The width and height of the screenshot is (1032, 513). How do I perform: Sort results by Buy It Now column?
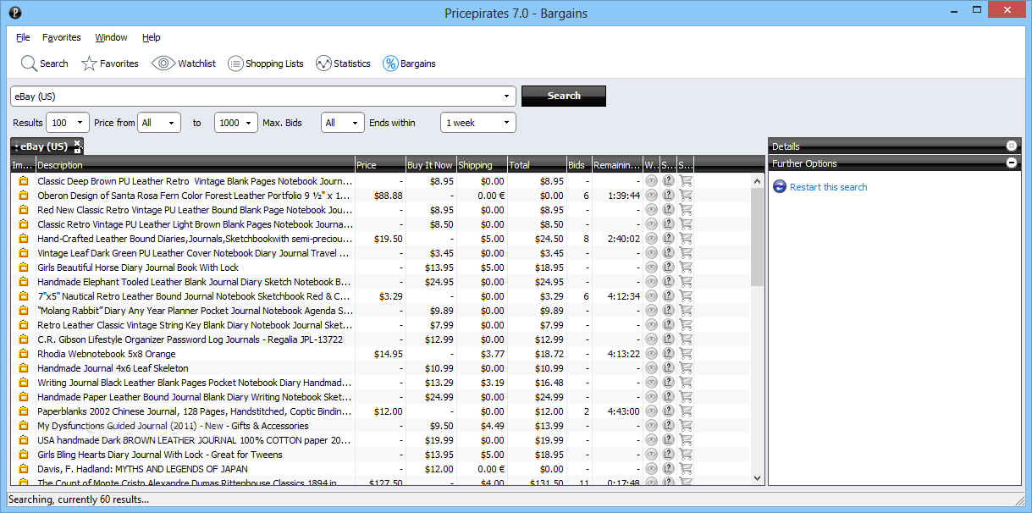click(x=431, y=165)
